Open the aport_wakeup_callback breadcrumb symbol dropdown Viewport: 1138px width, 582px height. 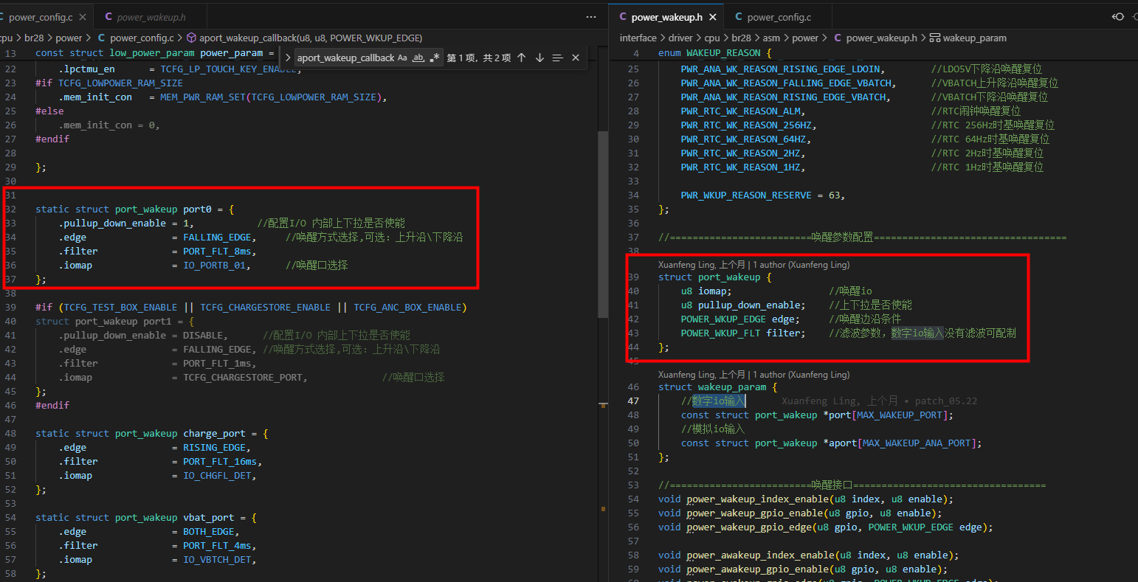(310, 38)
